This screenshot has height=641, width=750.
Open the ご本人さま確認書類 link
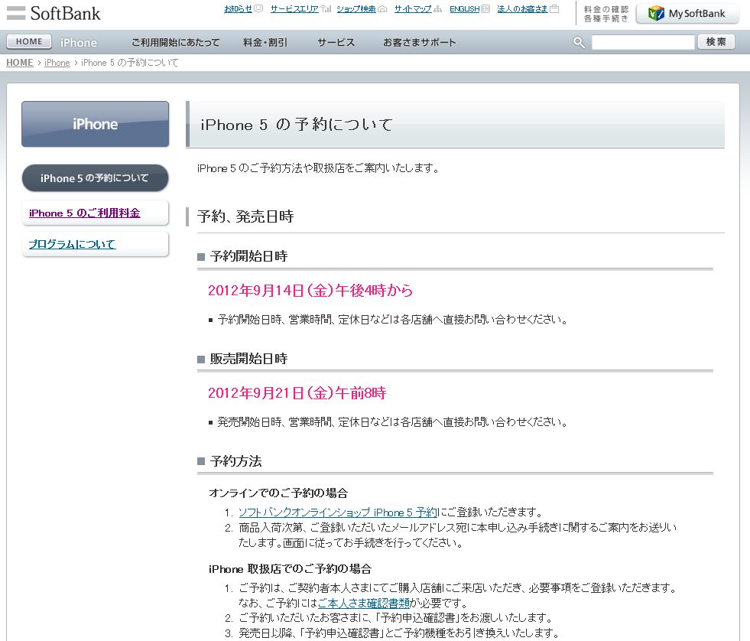[x=363, y=603]
